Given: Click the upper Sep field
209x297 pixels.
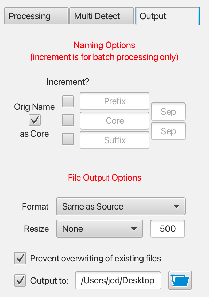Looking at the screenshot, I should pos(168,112).
